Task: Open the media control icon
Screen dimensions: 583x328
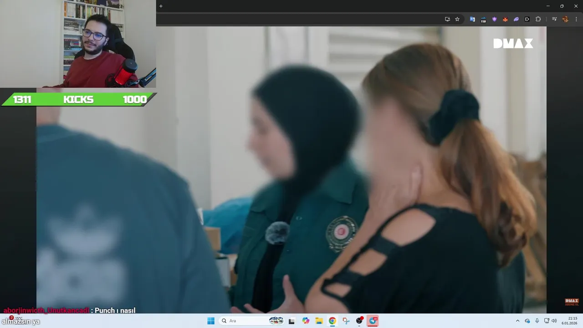Action: point(554,19)
